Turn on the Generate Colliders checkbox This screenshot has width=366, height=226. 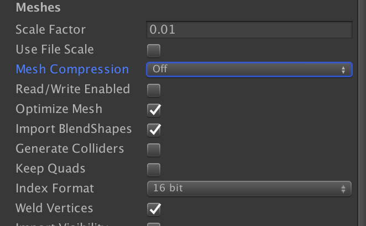[154, 149]
